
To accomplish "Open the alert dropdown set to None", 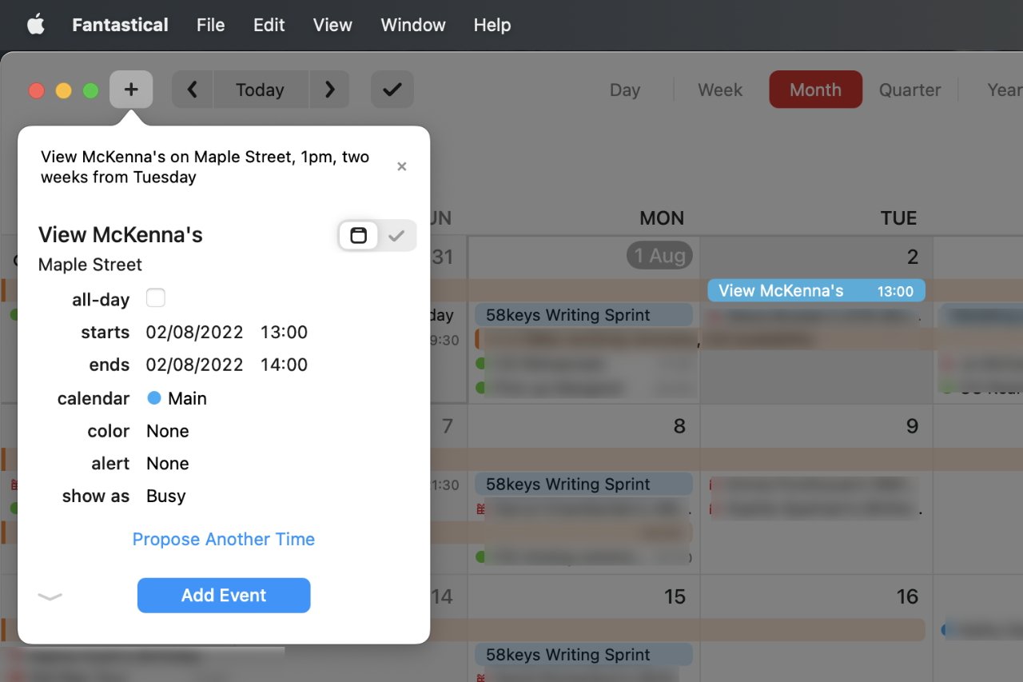I will [168, 464].
